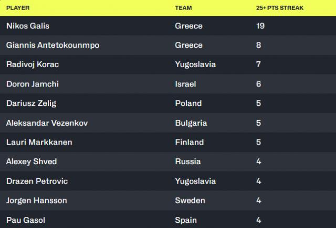
Task: Select the streak value 19
Action: [x=260, y=26]
